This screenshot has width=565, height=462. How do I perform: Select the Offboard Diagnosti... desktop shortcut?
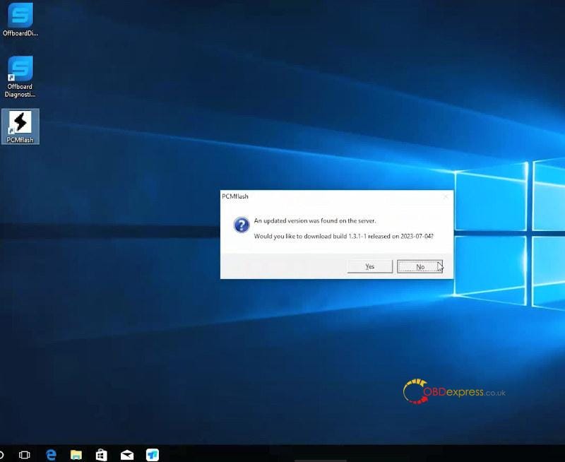click(x=20, y=77)
